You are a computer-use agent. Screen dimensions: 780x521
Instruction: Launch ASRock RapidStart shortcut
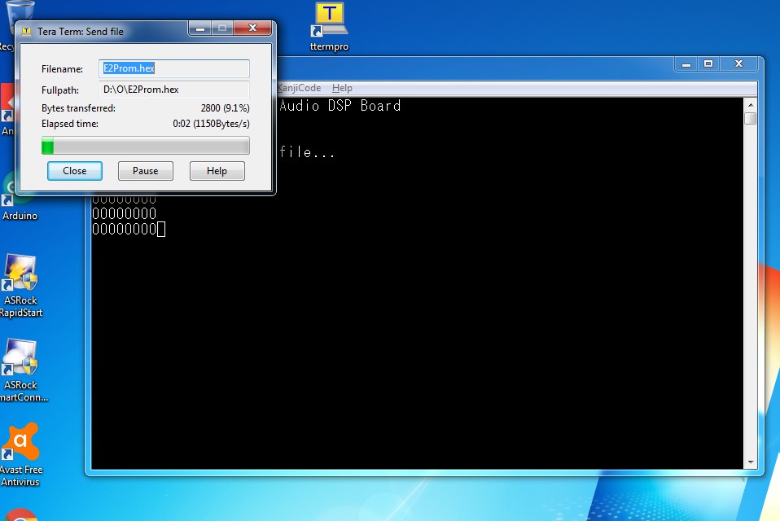pos(20,286)
